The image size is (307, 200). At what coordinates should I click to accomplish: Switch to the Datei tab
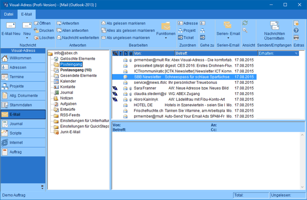[9, 14]
